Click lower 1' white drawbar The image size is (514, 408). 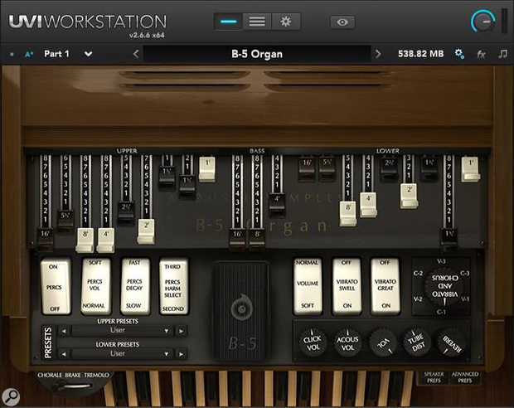[471, 169]
